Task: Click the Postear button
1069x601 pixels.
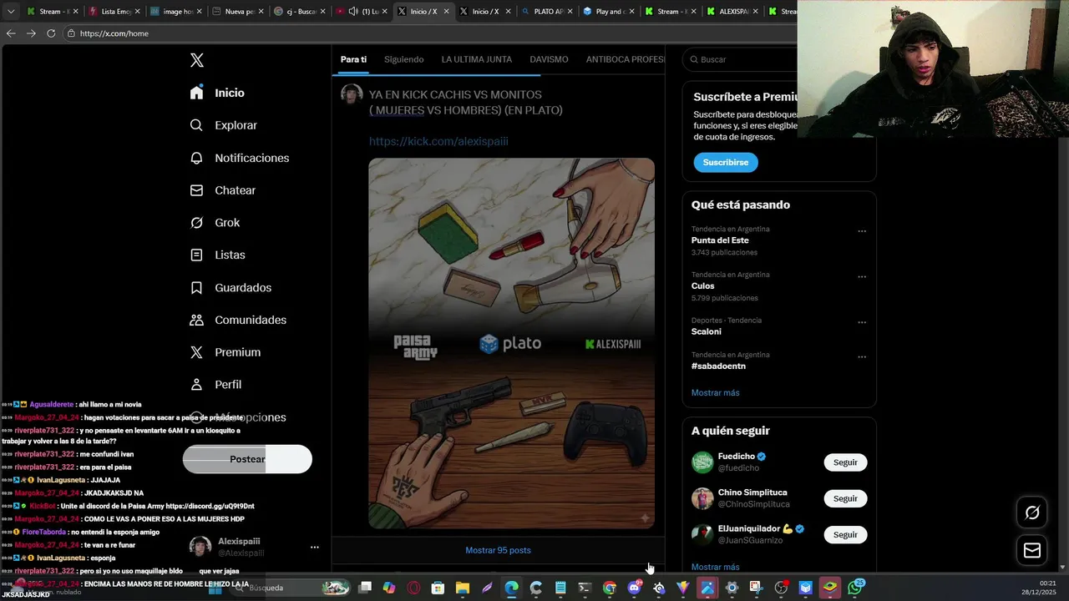Action: [247, 459]
